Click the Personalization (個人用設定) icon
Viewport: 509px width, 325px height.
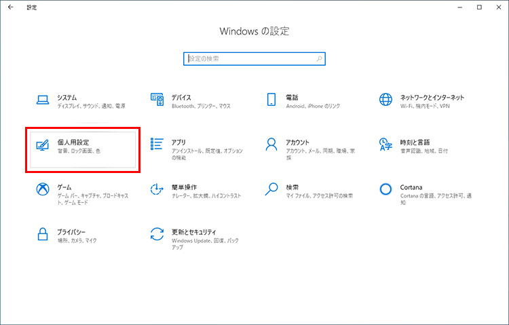click(x=43, y=145)
